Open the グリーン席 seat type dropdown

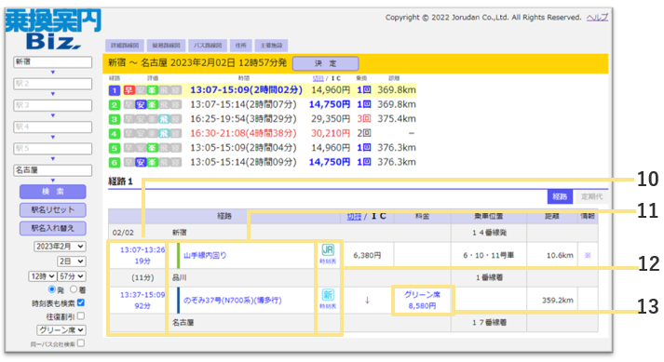click(61, 329)
